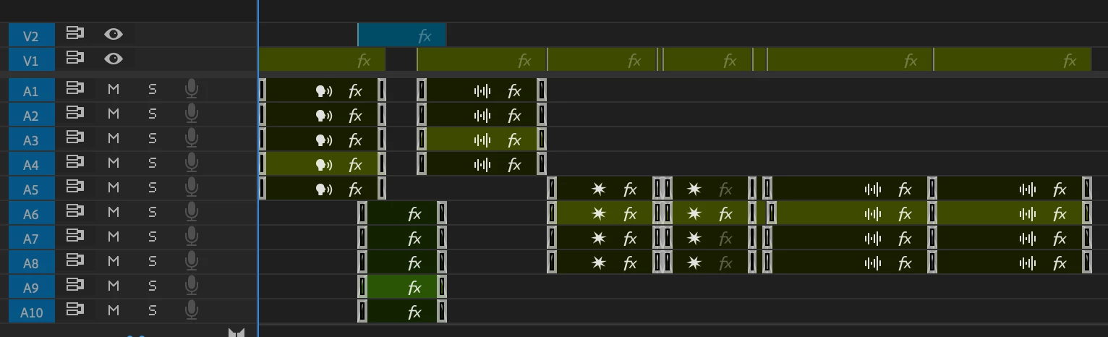Screen dimensions: 1108x337
Task: Click the first SFX starburst icon on A5
Action: coord(598,189)
